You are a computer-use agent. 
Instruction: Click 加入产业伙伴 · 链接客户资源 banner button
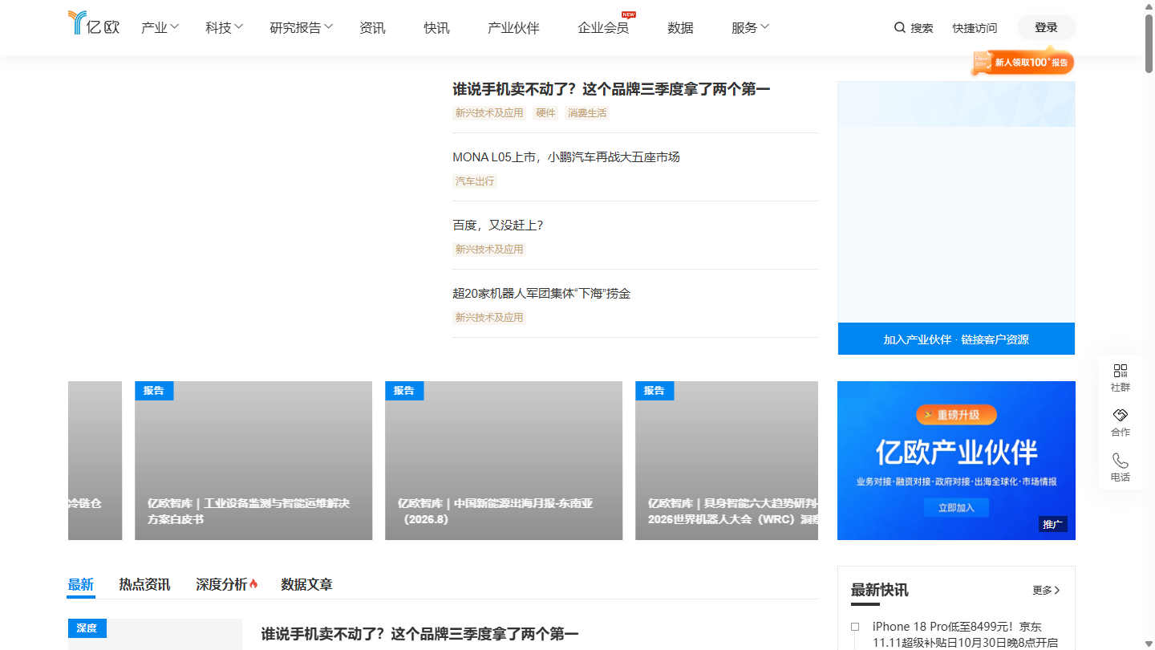pyautogui.click(x=956, y=339)
